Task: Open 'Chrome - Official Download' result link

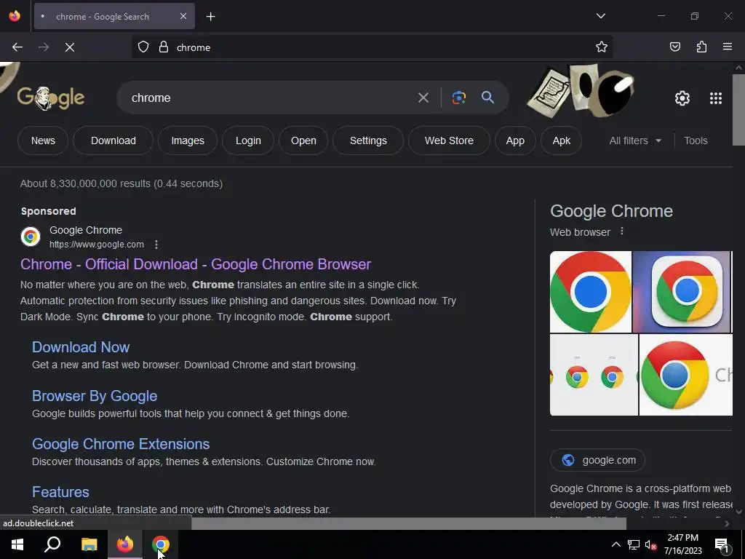Action: [x=196, y=264]
